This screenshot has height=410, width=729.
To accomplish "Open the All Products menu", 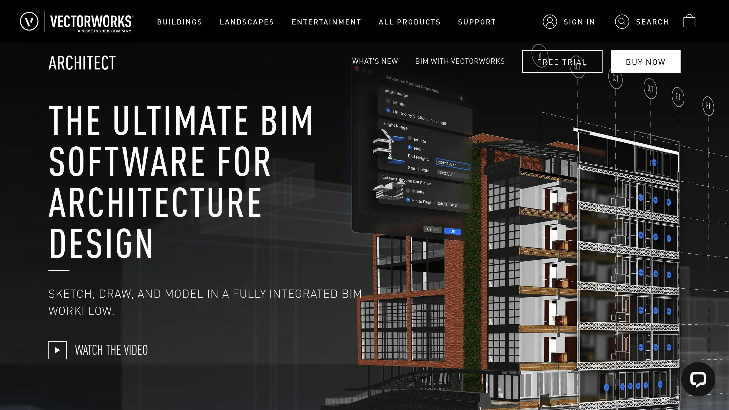I will (409, 22).
